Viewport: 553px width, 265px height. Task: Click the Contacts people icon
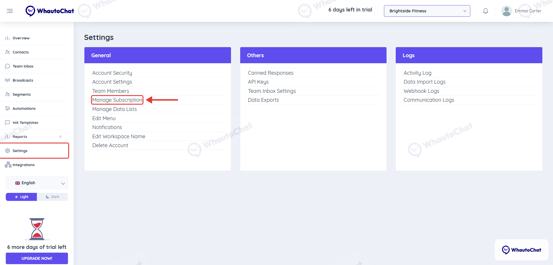click(7, 52)
